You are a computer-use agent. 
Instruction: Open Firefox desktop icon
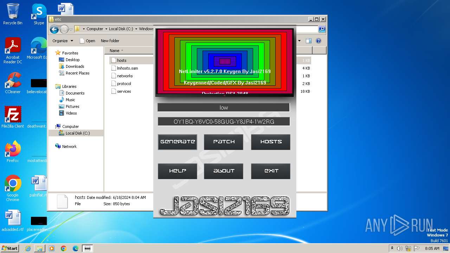pos(13,151)
